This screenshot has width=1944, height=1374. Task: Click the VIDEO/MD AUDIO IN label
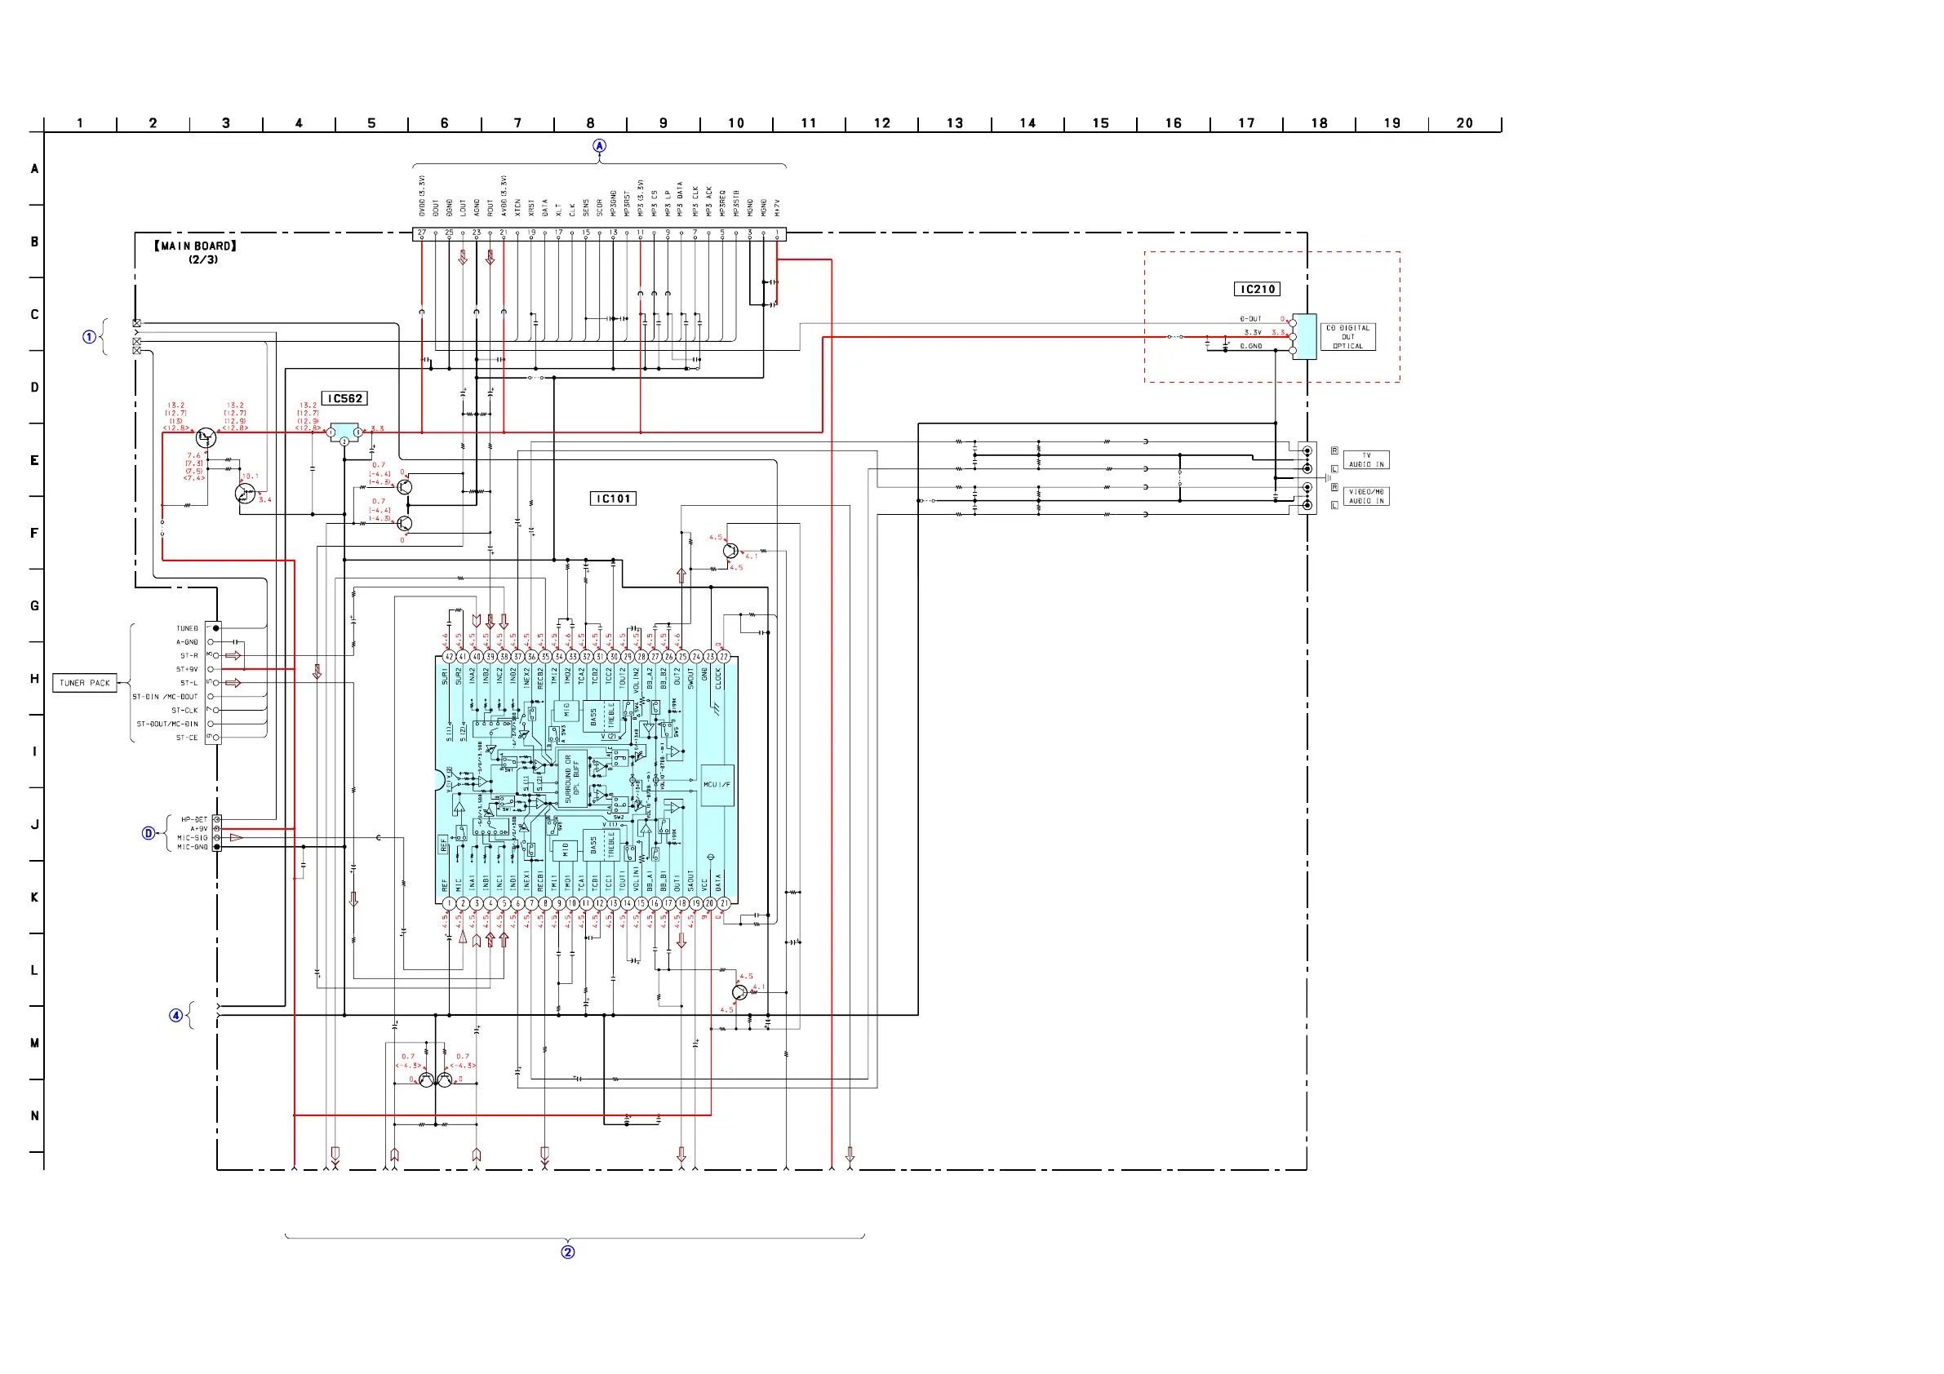coord(1365,497)
